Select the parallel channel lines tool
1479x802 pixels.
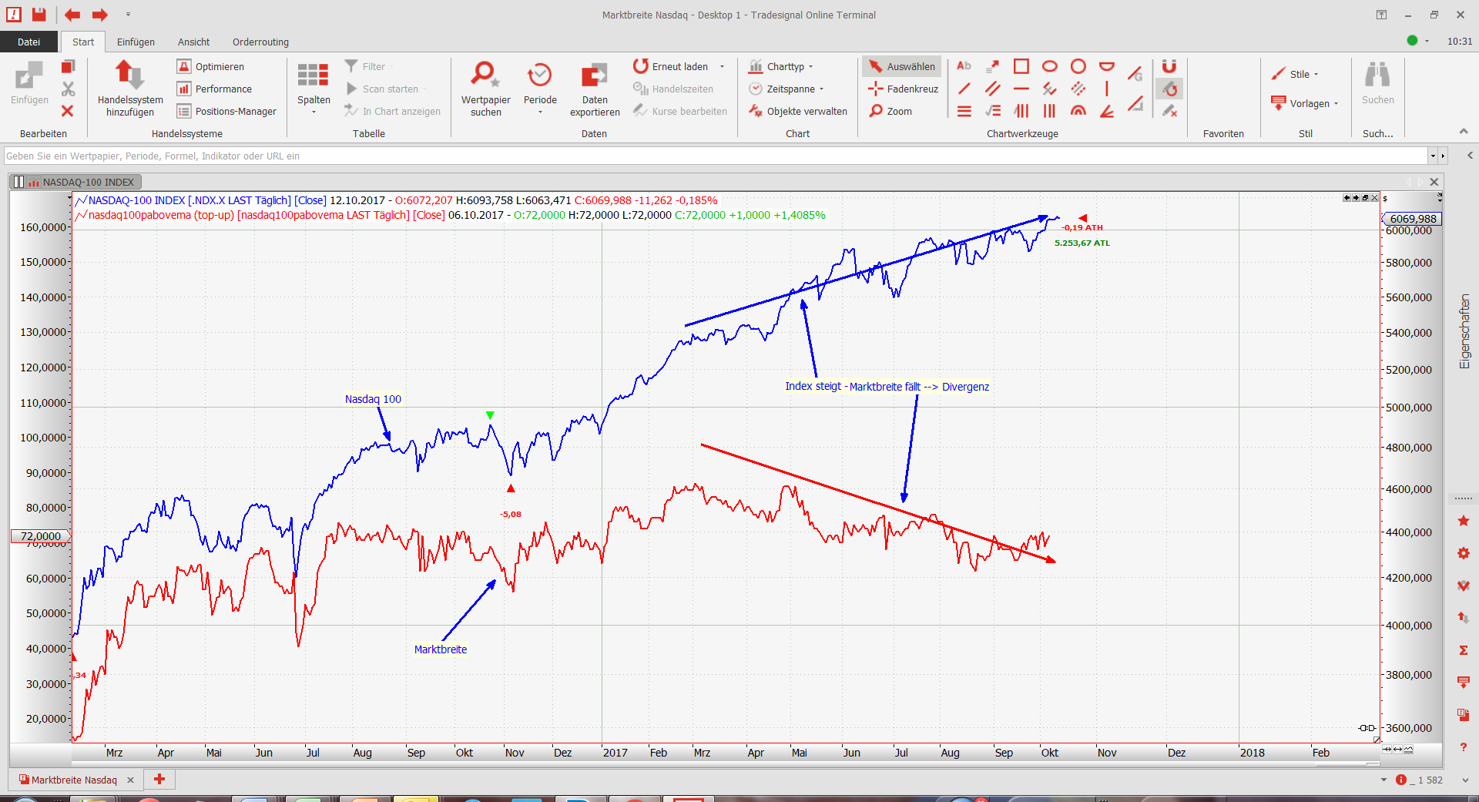coord(993,89)
